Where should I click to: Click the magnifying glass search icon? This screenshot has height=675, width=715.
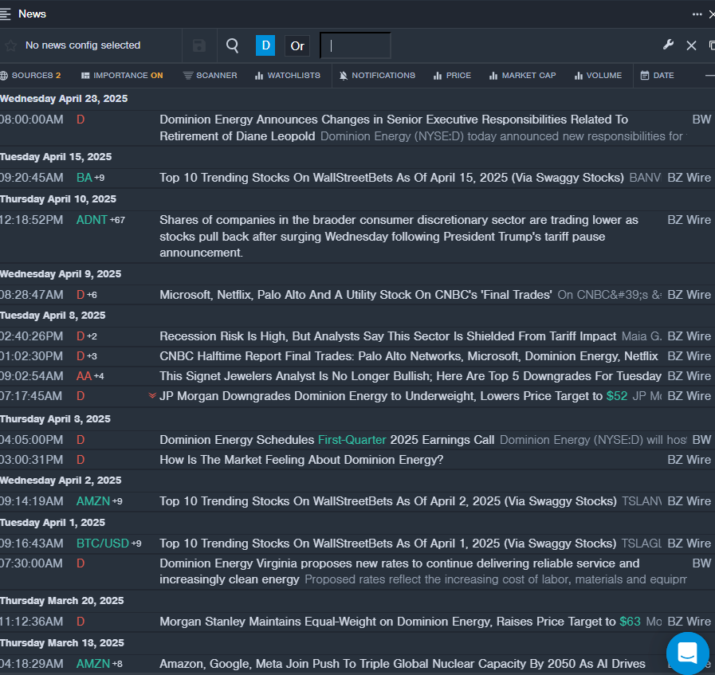click(233, 45)
